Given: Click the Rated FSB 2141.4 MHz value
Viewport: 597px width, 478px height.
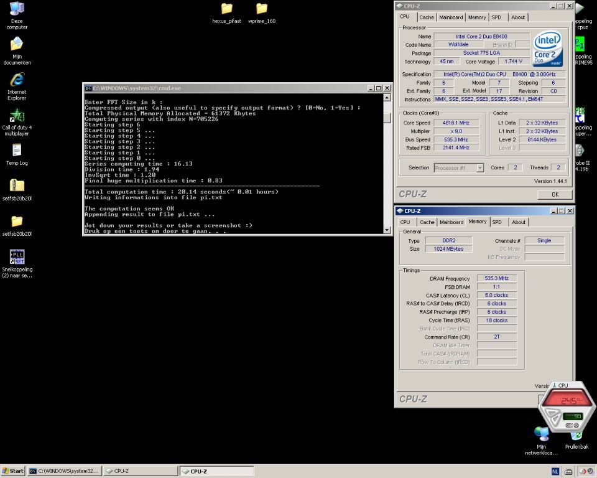Looking at the screenshot, I should (456, 148).
